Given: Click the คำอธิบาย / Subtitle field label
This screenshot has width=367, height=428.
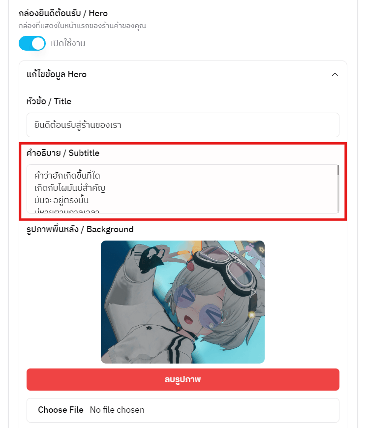Looking at the screenshot, I should click(63, 153).
